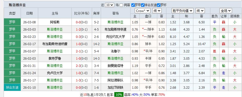Click the 单率:70% statistic
Screen dimensions: 242x97
(158, 95)
